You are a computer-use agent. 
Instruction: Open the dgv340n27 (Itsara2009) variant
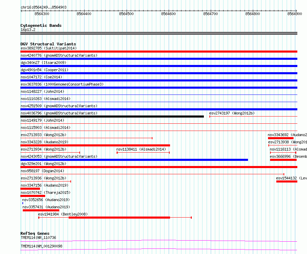(x=43, y=63)
